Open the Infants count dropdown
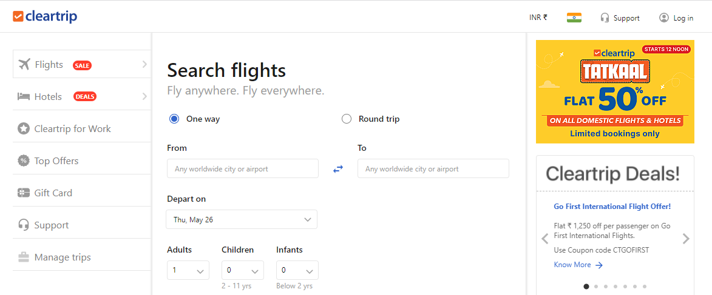712x295 pixels. click(297, 270)
